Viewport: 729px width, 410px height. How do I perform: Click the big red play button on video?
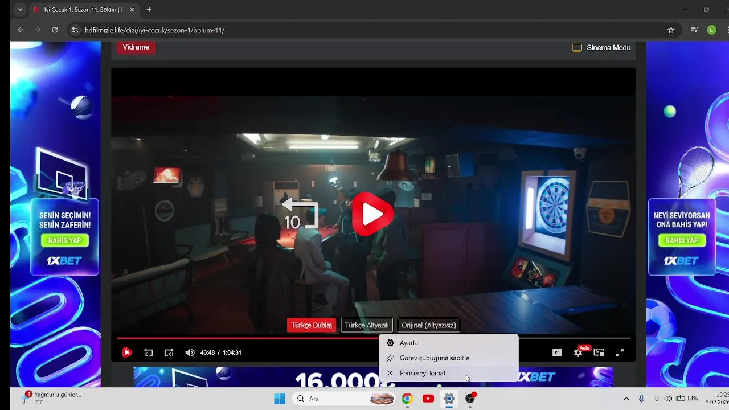[372, 214]
